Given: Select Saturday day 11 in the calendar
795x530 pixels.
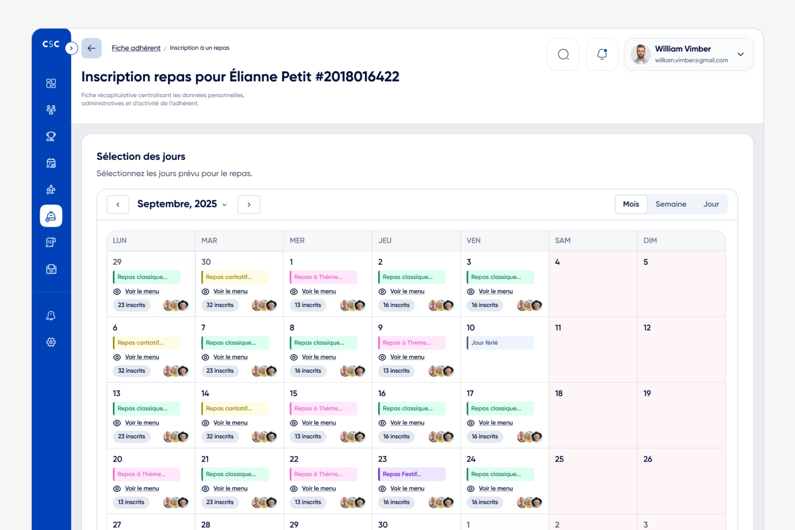Looking at the screenshot, I should (593, 350).
